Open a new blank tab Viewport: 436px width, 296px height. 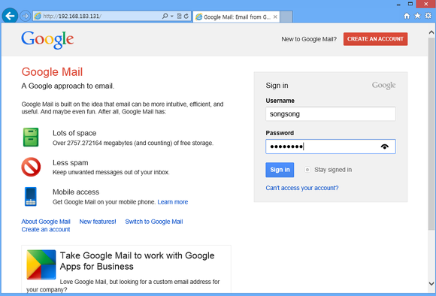click(x=286, y=17)
